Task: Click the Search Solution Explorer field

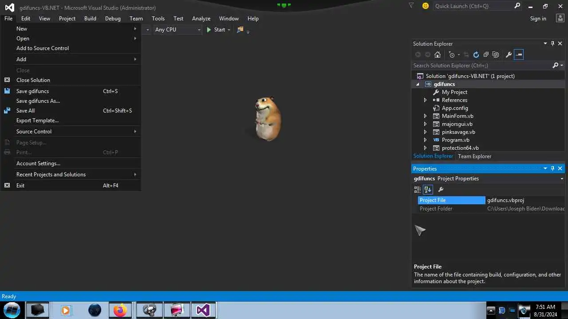Action: [481, 65]
